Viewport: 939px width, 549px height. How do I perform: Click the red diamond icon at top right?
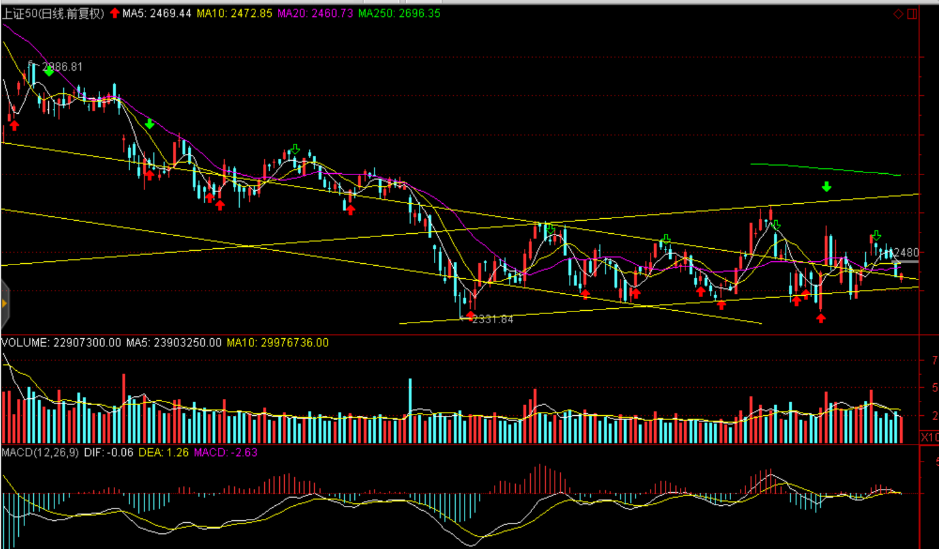(x=898, y=14)
